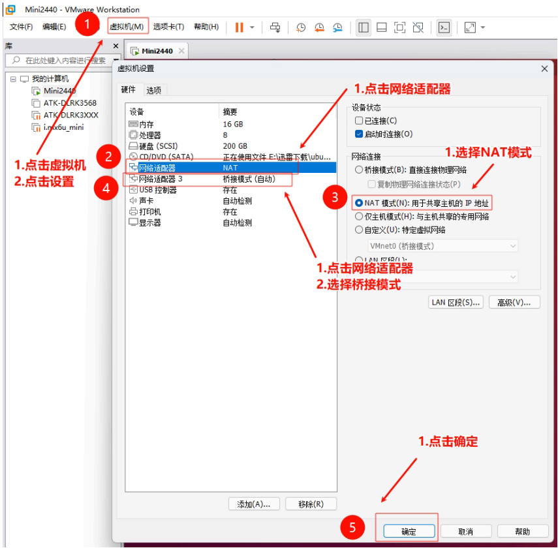Click the stretch guest display icon

470,27
